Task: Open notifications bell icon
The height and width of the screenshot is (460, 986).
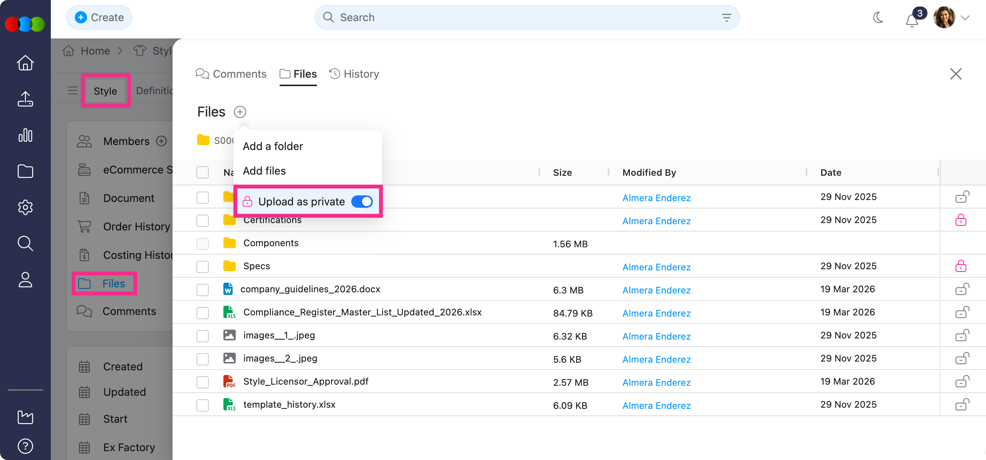Action: click(x=912, y=20)
